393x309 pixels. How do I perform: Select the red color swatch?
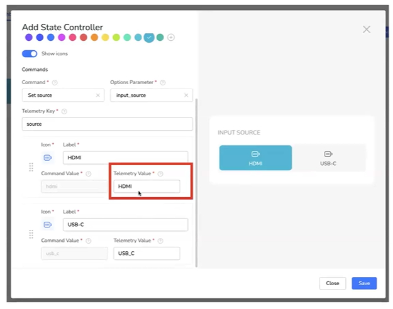[x=84, y=38]
